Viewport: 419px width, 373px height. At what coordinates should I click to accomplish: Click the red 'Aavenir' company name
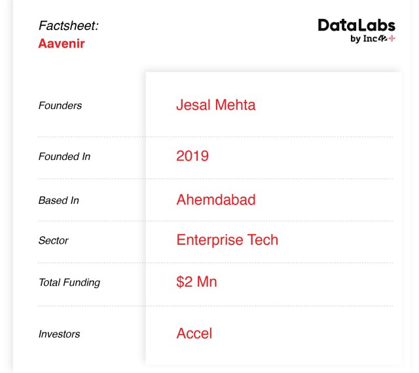click(x=62, y=44)
